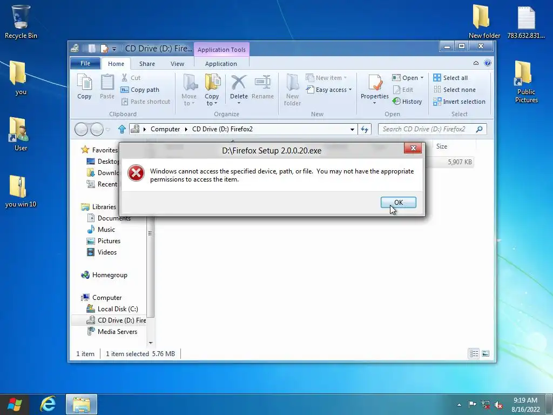Screen dimensions: 553x415
Task: Expand the New item dropdown
Action: coord(326,78)
